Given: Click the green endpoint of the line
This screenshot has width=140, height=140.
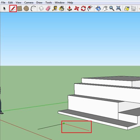Looking at the screenshot, I should click(x=64, y=123).
